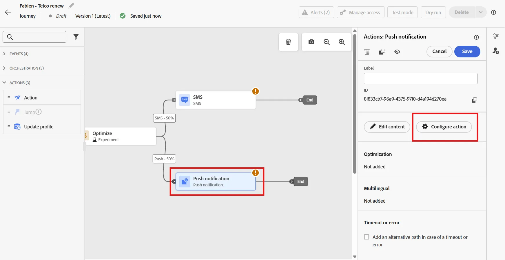The width and height of the screenshot is (505, 260).
Task: Select the Optimize Experiment node
Action: coord(121,136)
